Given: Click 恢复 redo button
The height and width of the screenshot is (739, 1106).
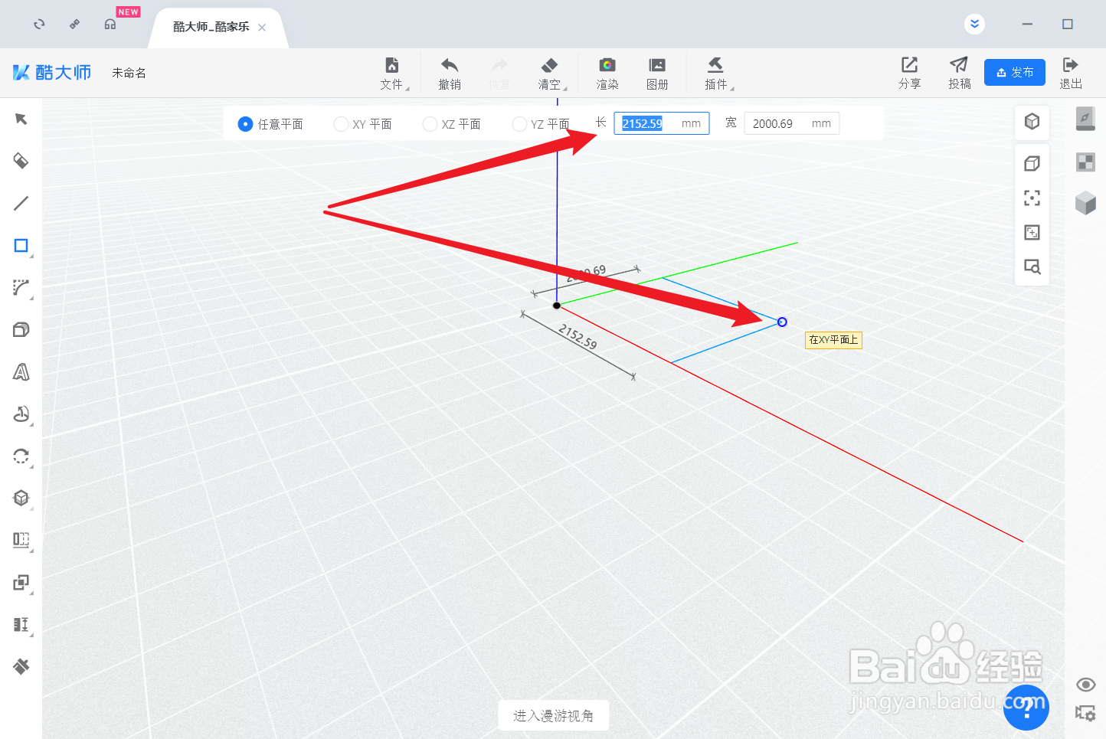Looking at the screenshot, I should [x=499, y=74].
